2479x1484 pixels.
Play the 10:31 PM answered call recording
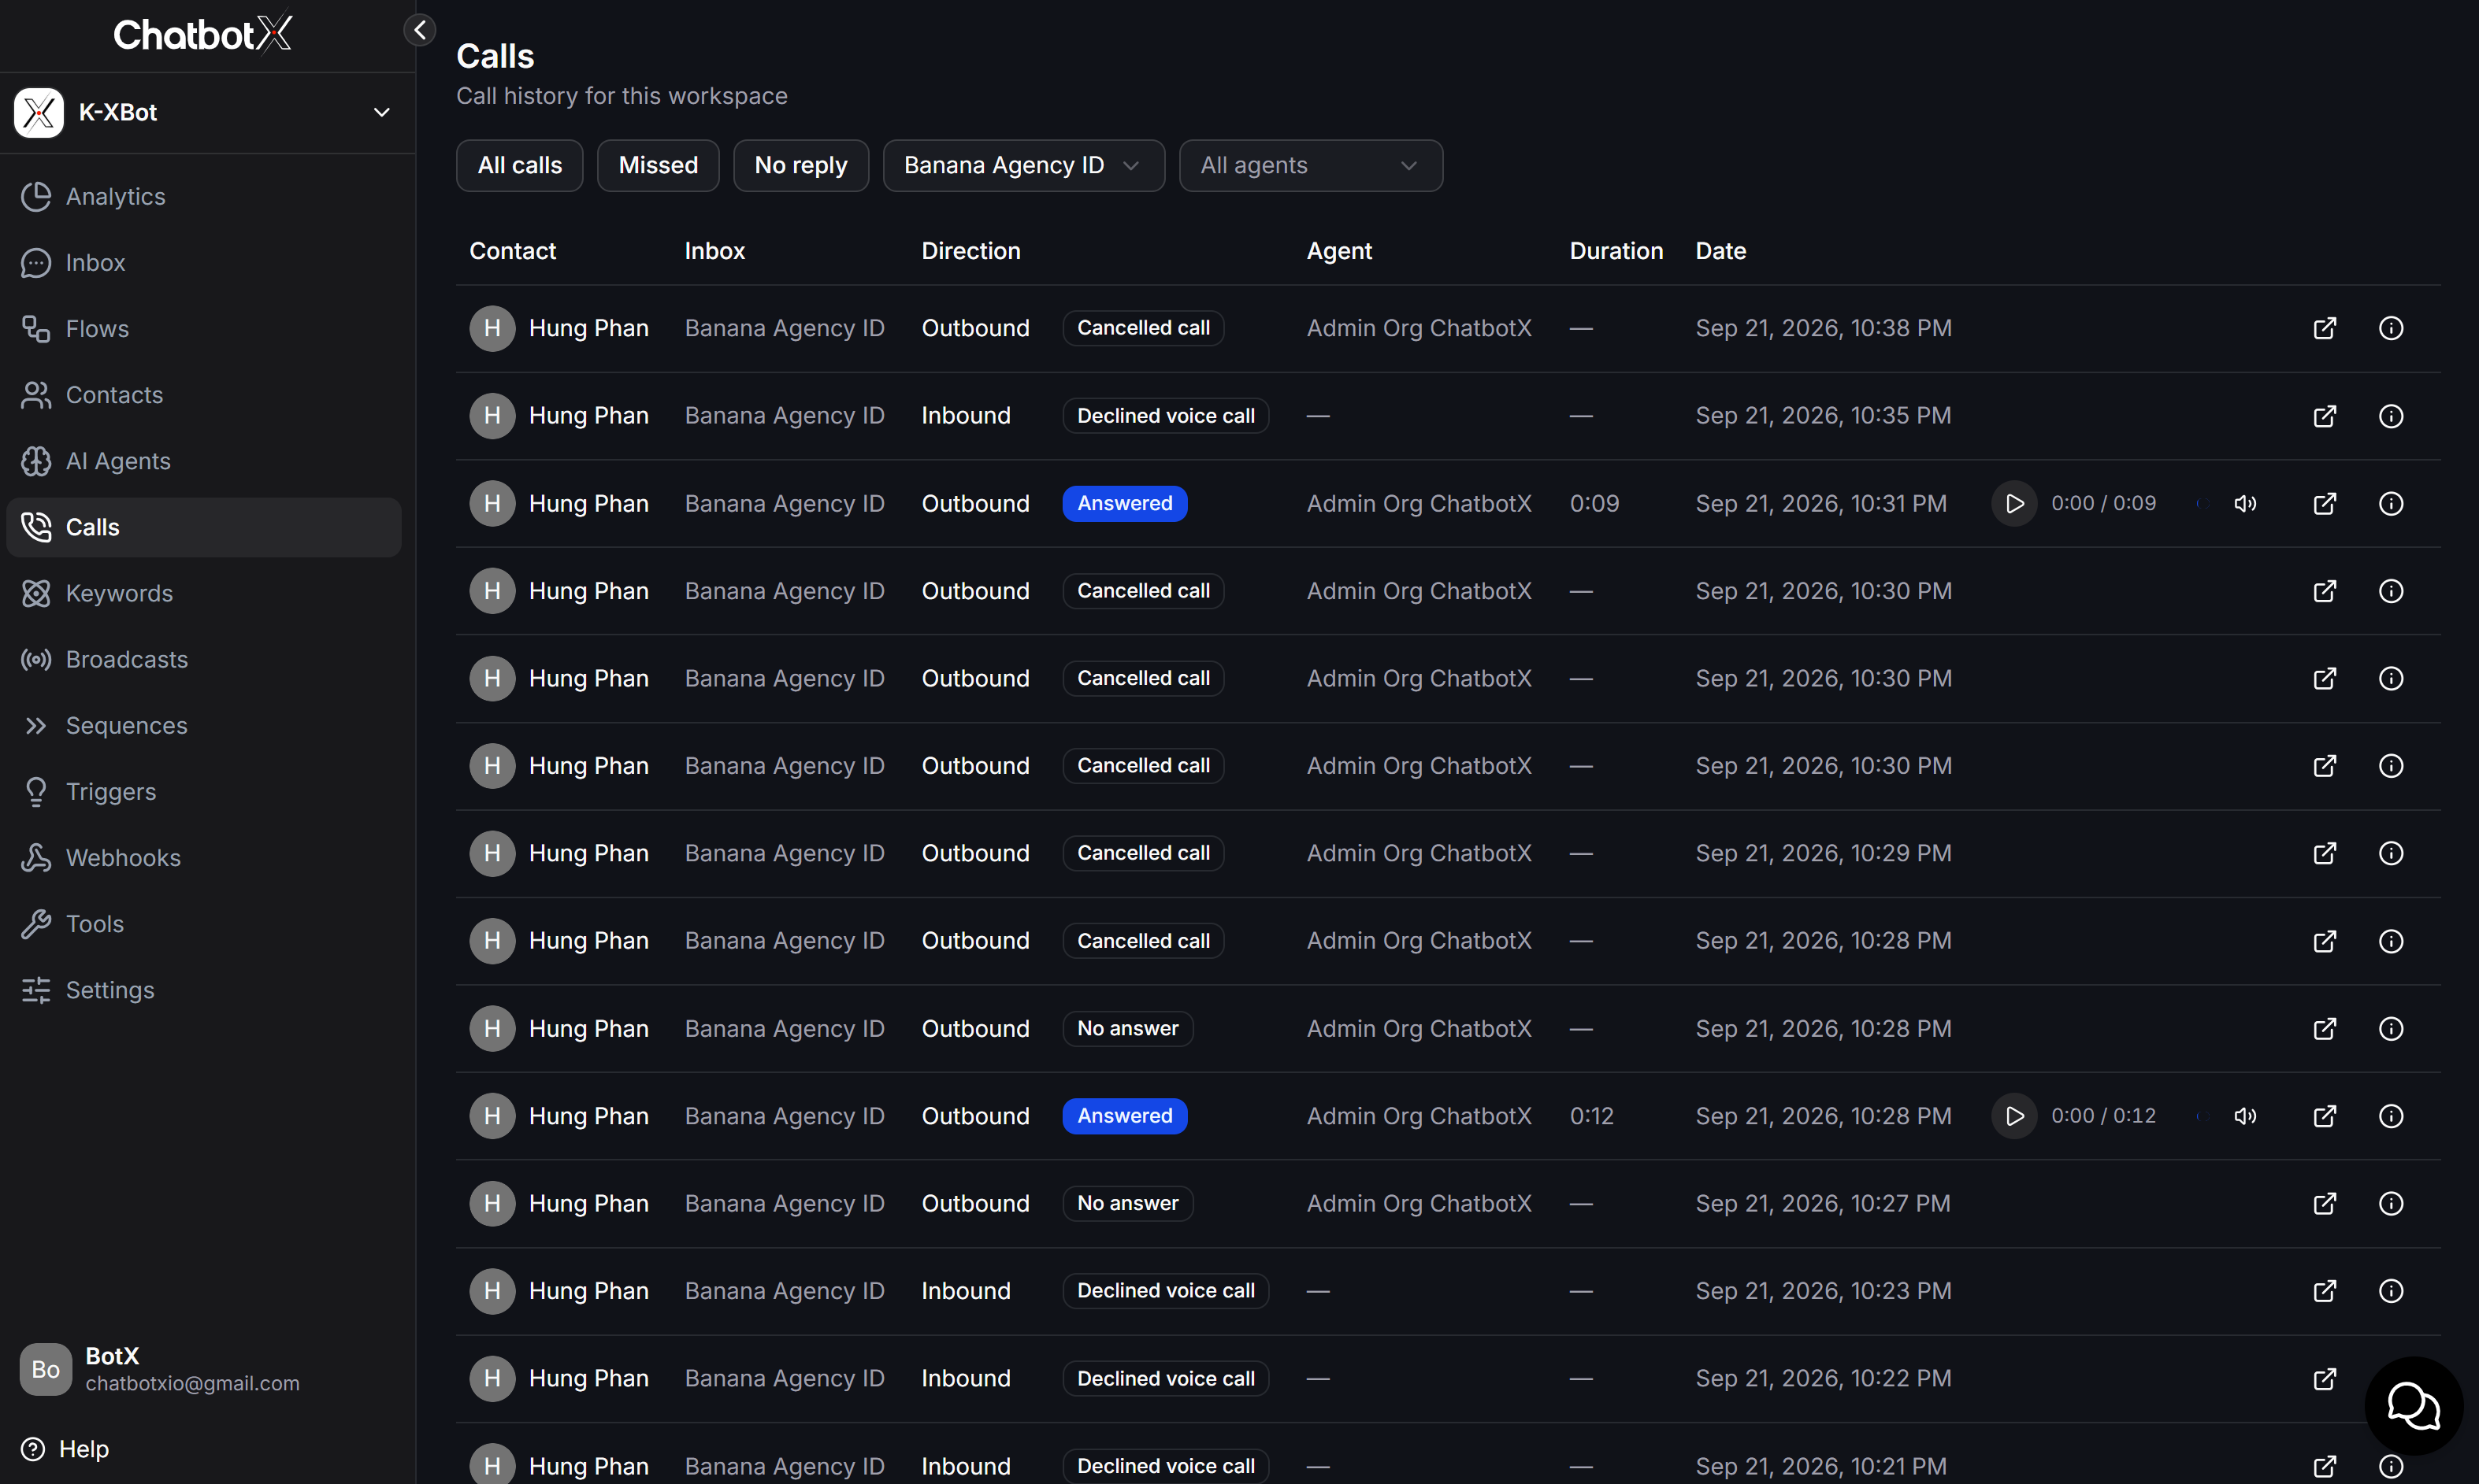(x=2013, y=503)
